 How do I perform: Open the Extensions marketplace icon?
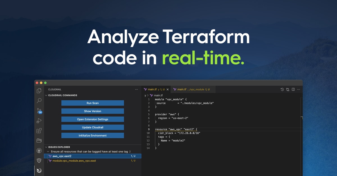coord(39,131)
